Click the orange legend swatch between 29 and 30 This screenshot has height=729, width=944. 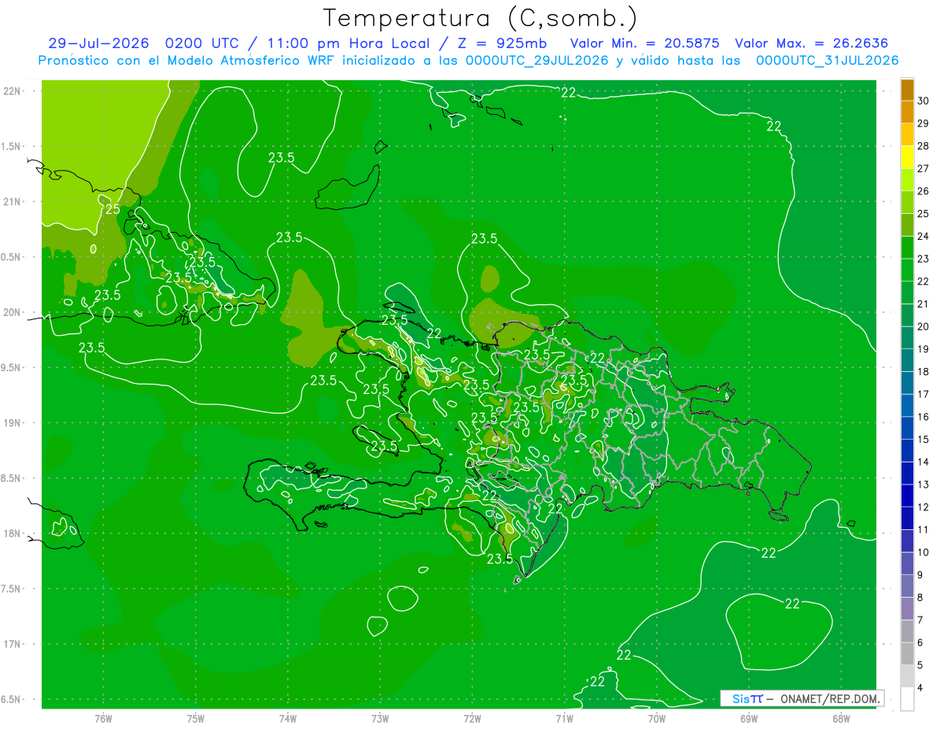tap(907, 112)
